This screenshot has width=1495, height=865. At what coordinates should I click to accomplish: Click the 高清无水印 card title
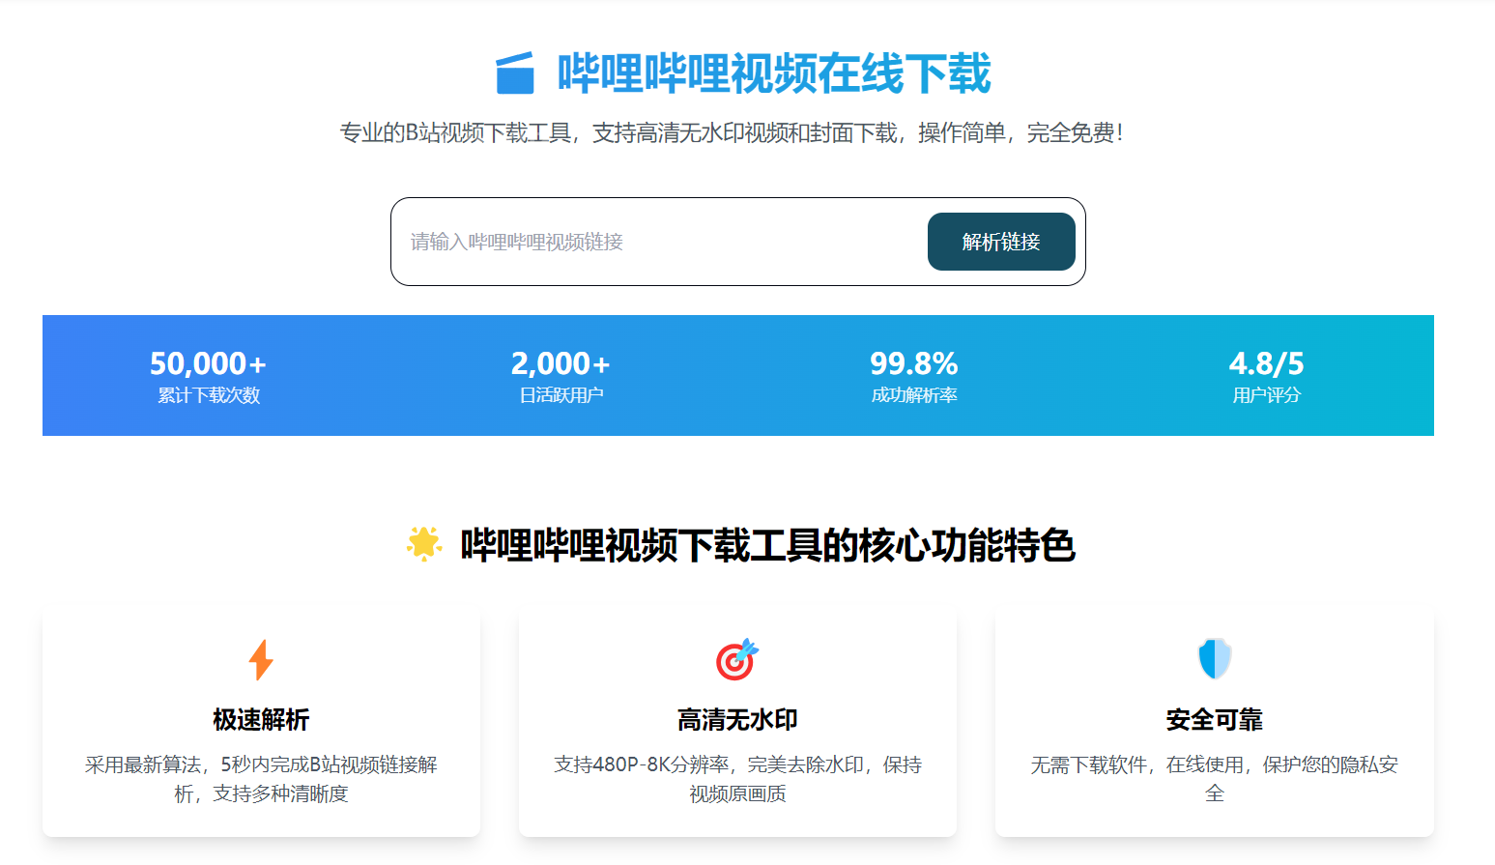coord(737,720)
